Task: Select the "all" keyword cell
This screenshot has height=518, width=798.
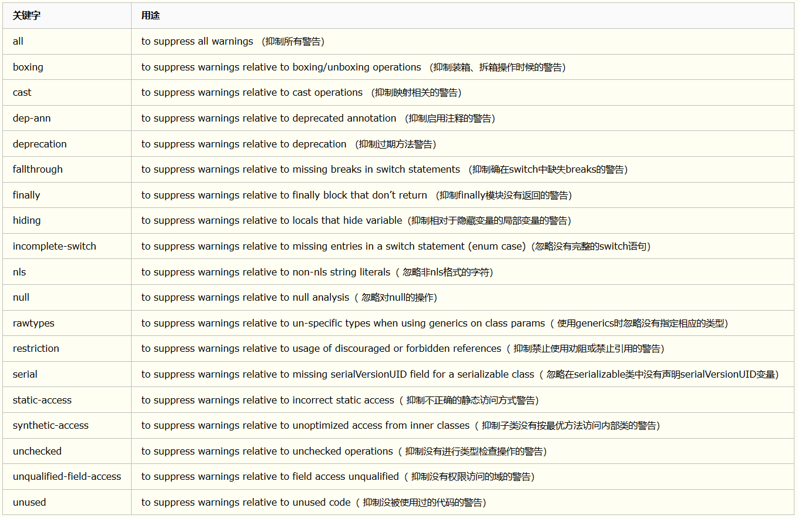Action: [x=18, y=42]
